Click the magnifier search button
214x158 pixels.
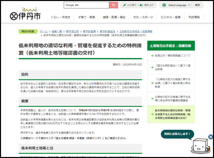coord(114,5)
